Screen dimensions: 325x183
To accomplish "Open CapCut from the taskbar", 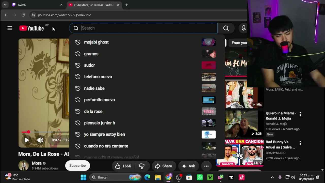I will coord(231,177).
